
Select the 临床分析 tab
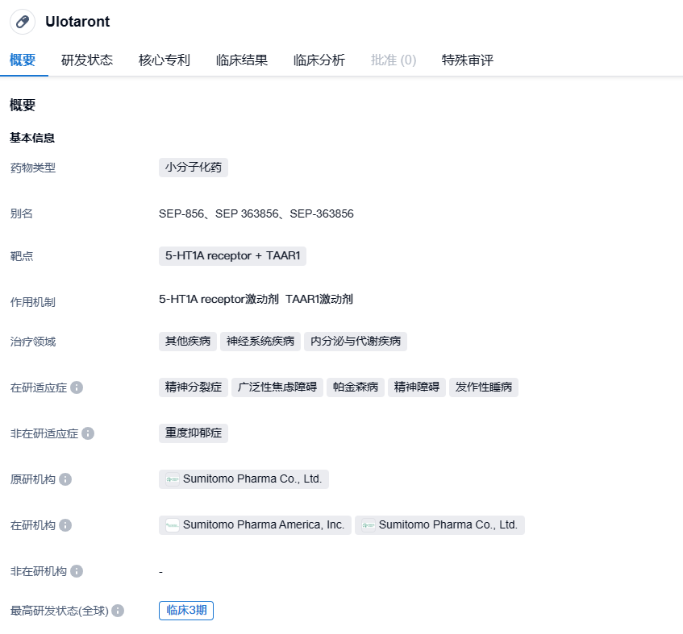(319, 60)
